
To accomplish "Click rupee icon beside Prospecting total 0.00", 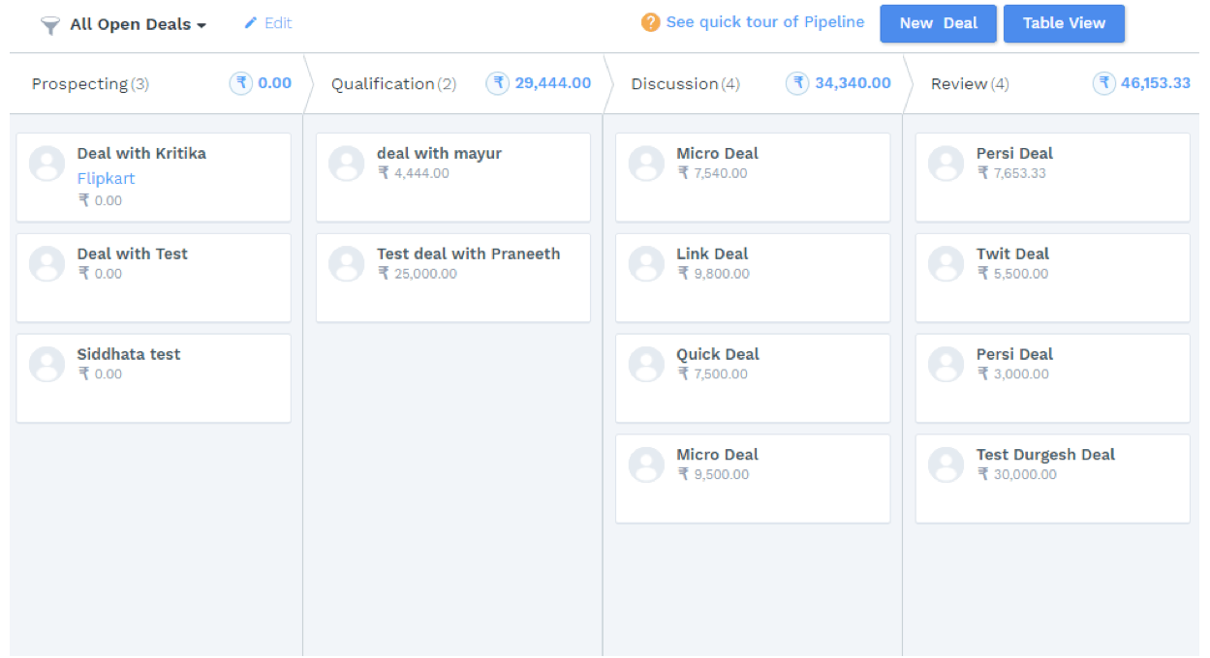I will (241, 83).
